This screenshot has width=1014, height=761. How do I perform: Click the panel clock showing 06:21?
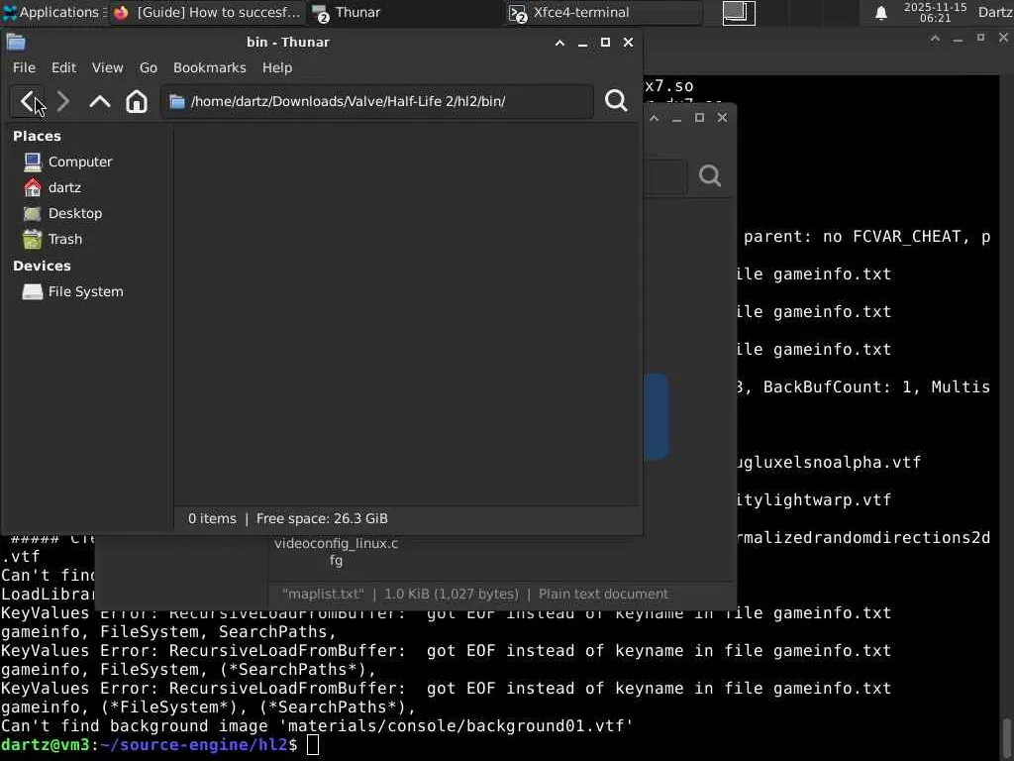(935, 12)
